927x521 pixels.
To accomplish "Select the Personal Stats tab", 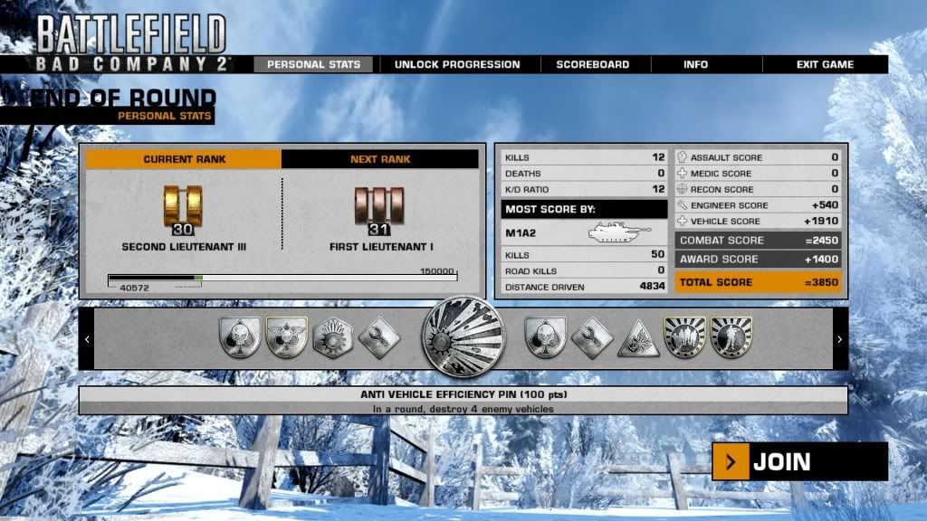I will pyautogui.click(x=313, y=65).
